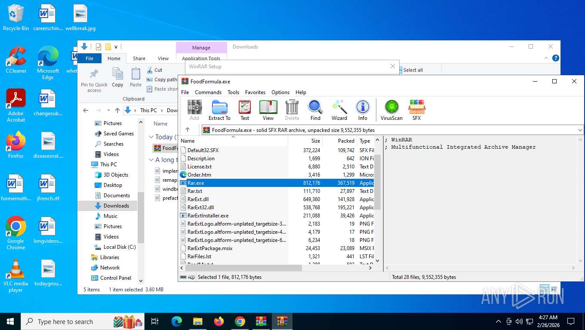Run VirusScan on the archive

point(391,110)
